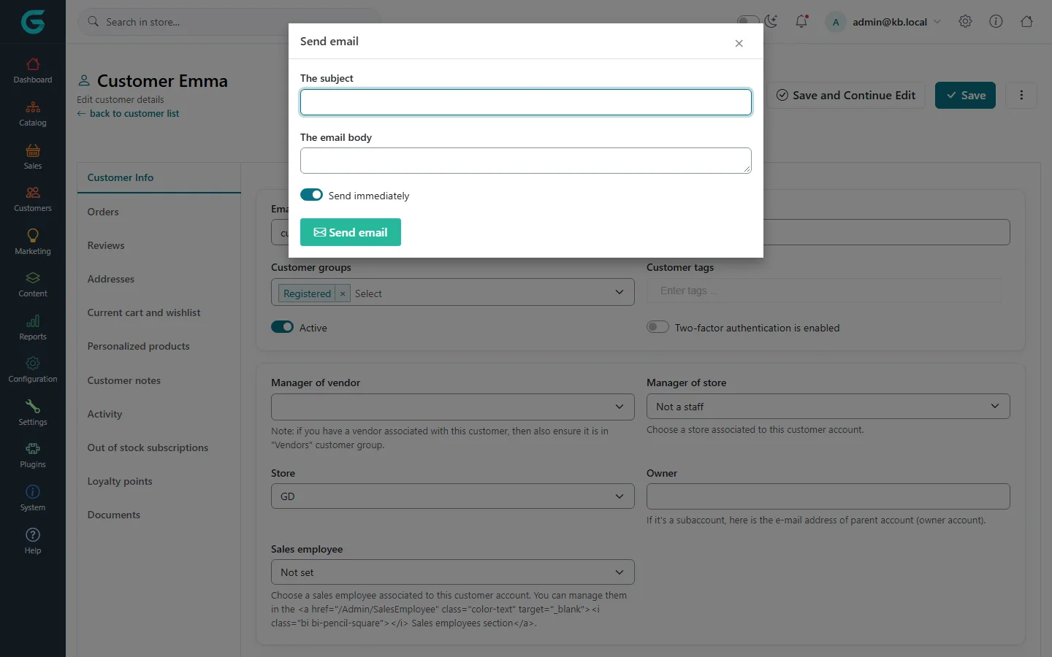Switch to the Addresses tab
Viewport: 1052px width, 657px height.
click(x=111, y=279)
